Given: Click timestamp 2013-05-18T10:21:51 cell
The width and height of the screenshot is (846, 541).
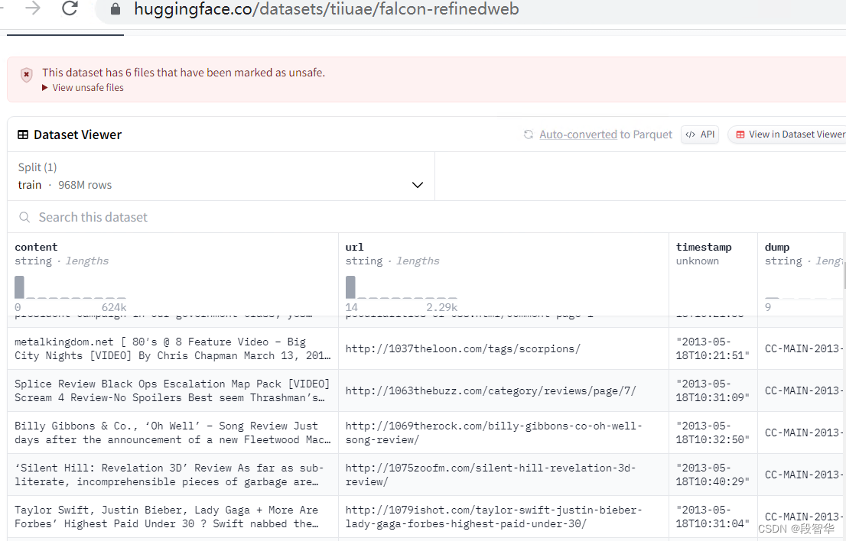Looking at the screenshot, I should (x=713, y=348).
